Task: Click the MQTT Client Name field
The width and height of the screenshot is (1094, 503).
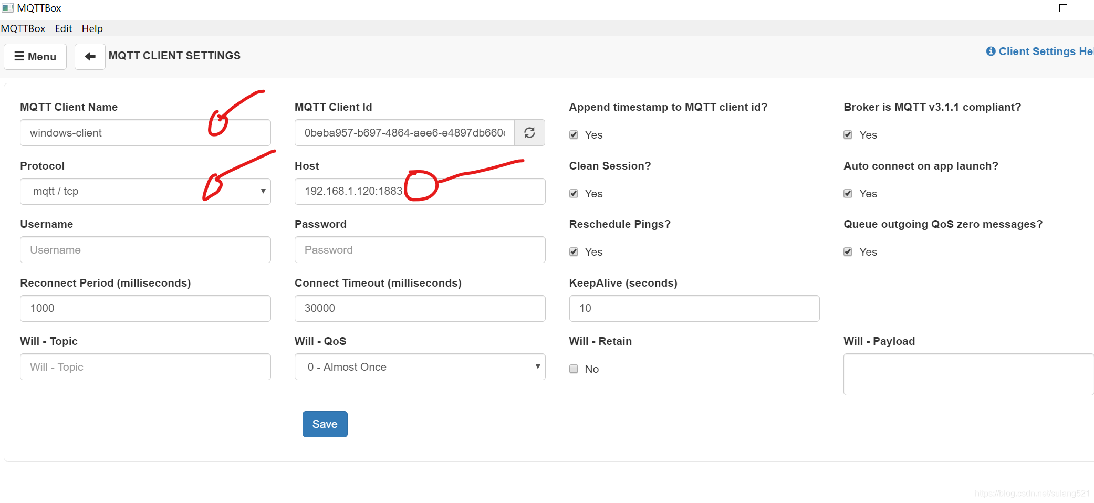Action: click(x=145, y=132)
